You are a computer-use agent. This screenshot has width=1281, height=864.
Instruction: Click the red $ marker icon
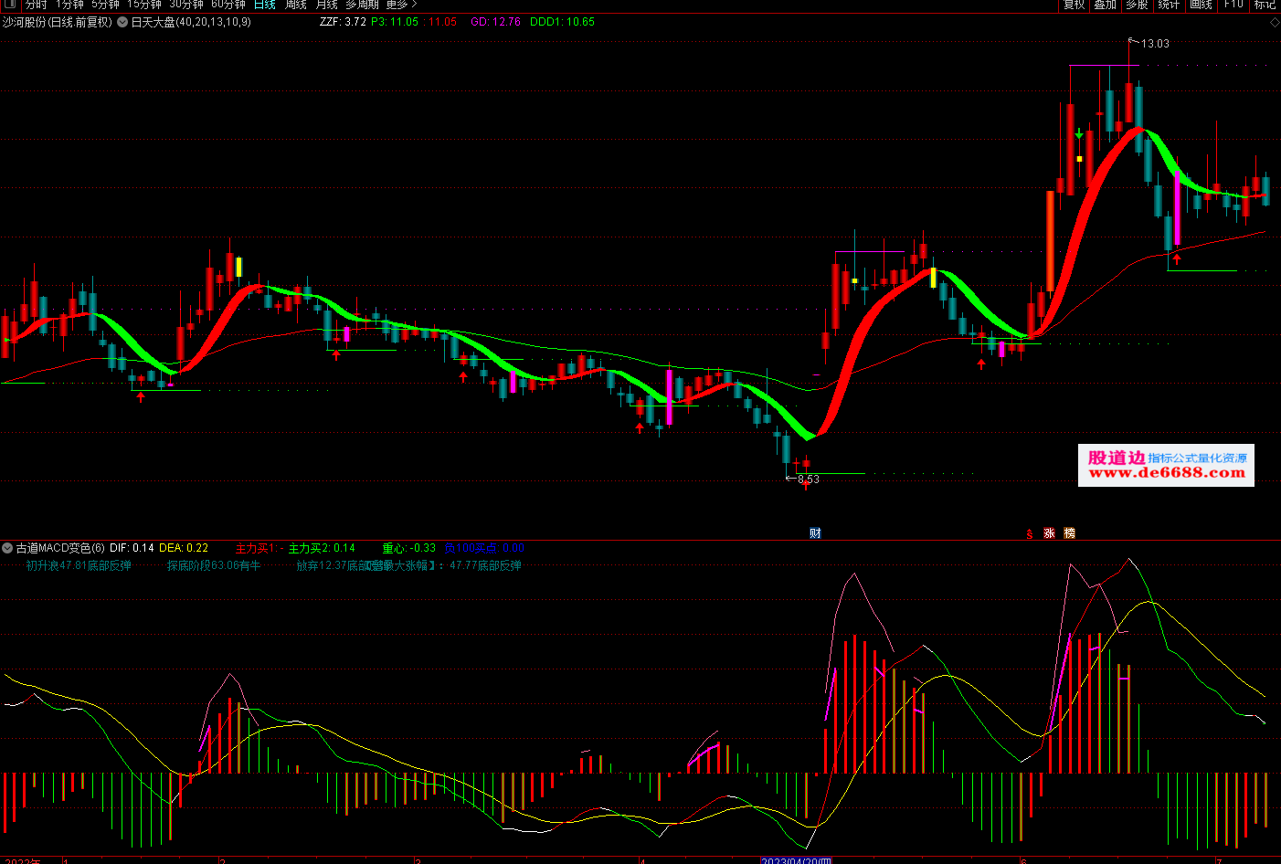click(x=1030, y=534)
